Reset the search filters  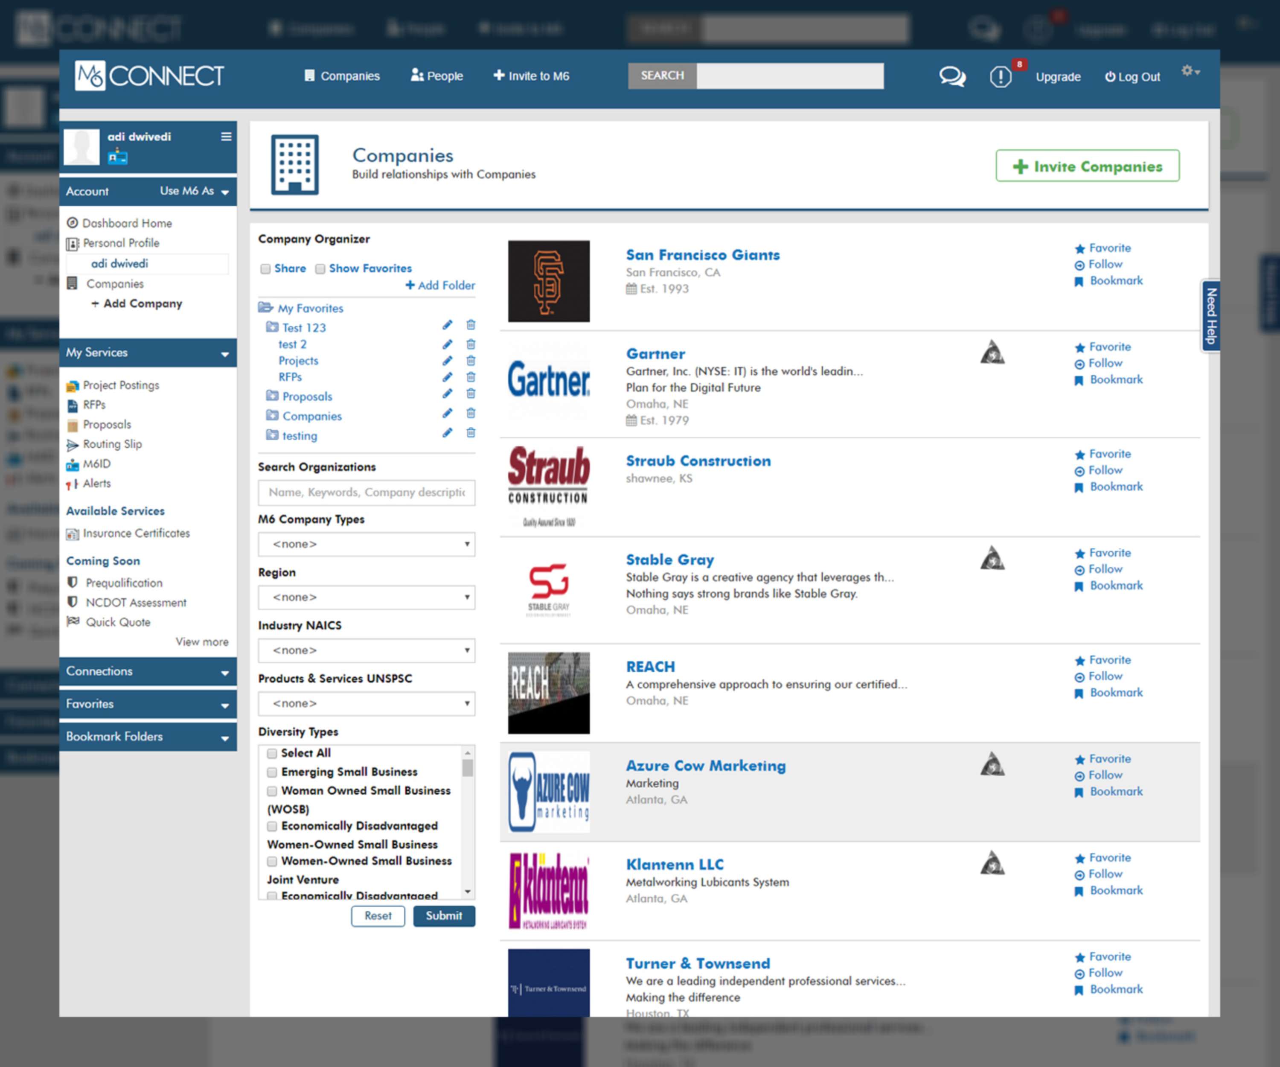[378, 916]
